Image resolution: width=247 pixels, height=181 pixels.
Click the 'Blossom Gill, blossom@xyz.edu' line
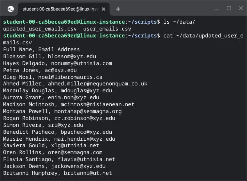49,56
